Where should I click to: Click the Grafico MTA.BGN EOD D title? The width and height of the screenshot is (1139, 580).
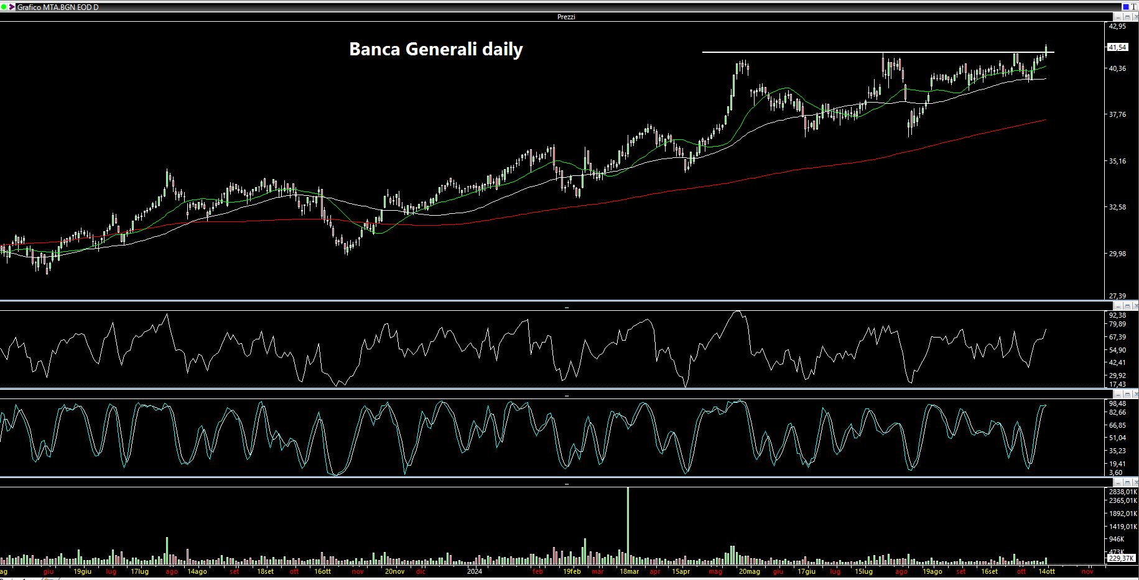[x=57, y=7]
